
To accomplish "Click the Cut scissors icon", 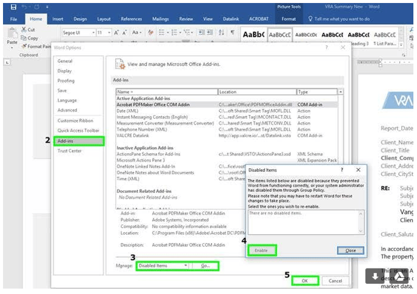I will click(x=24, y=30).
